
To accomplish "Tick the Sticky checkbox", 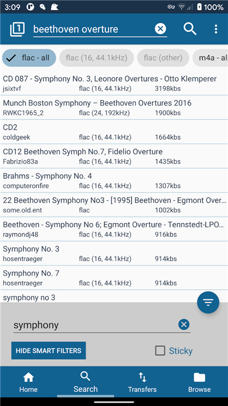I will [160, 351].
